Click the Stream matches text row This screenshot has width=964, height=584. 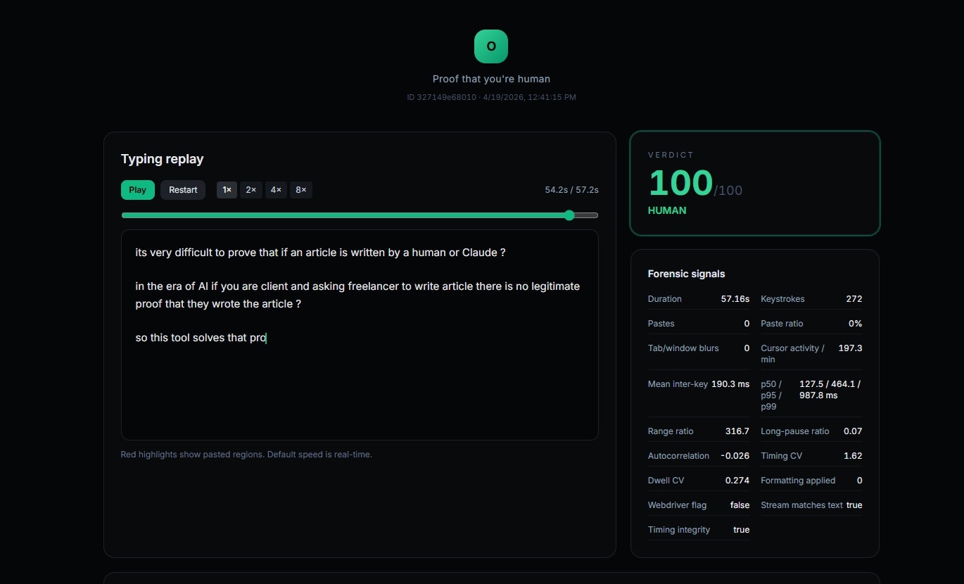(x=811, y=505)
